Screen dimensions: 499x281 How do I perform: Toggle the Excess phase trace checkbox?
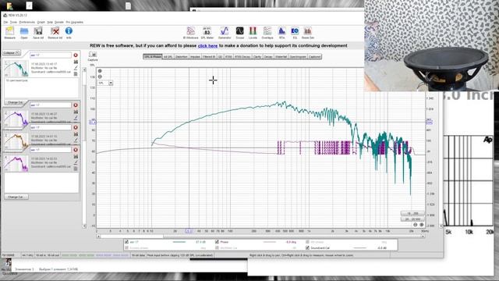tap(126, 248)
